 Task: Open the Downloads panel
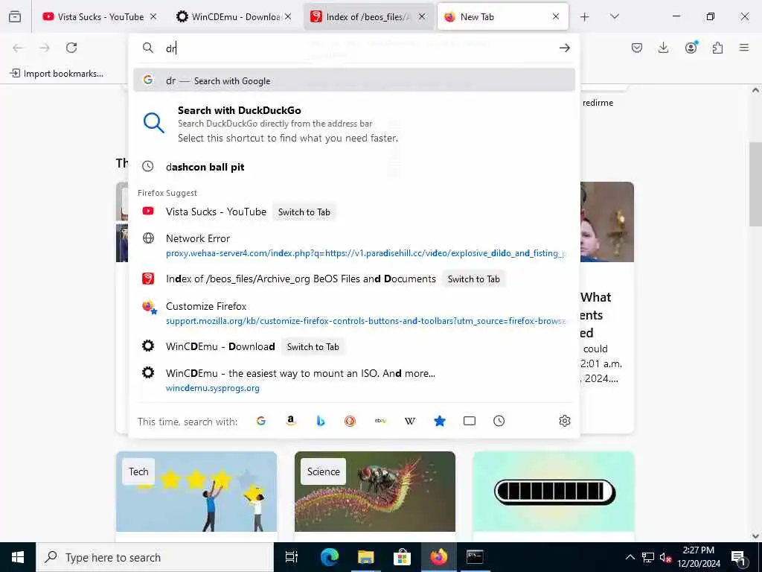(x=663, y=48)
